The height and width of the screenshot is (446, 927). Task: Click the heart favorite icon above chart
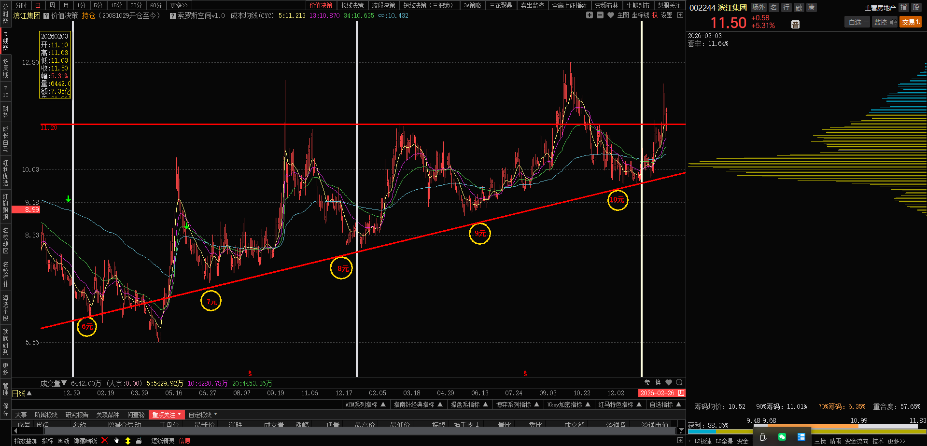[x=611, y=15]
